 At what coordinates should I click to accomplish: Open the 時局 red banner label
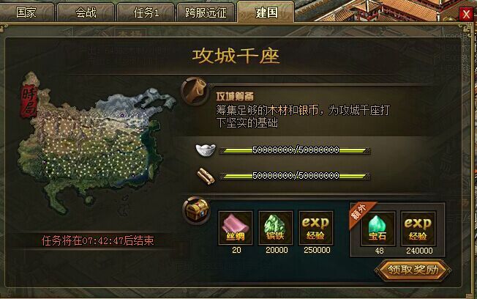29,100
